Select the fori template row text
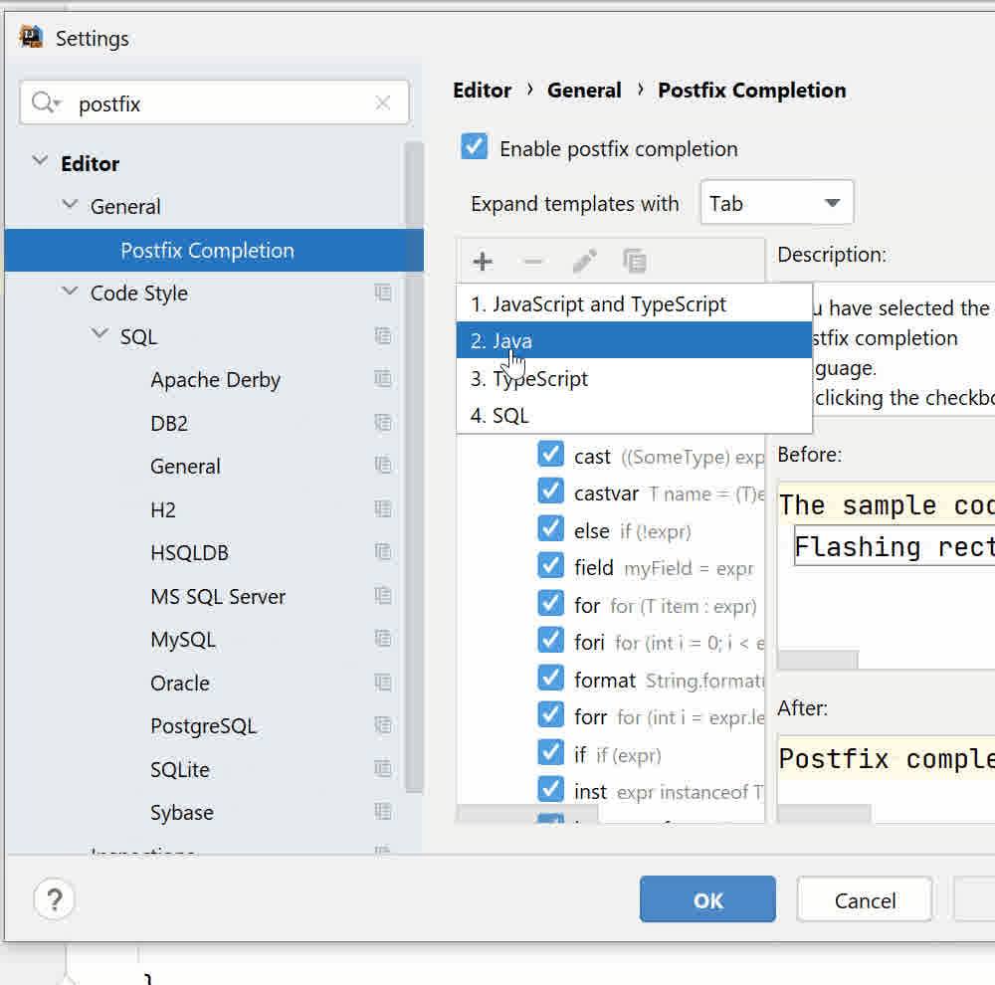The width and height of the screenshot is (995, 985). click(669, 643)
